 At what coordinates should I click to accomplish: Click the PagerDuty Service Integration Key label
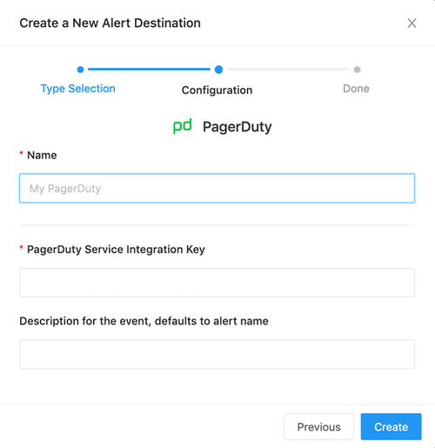point(116,250)
